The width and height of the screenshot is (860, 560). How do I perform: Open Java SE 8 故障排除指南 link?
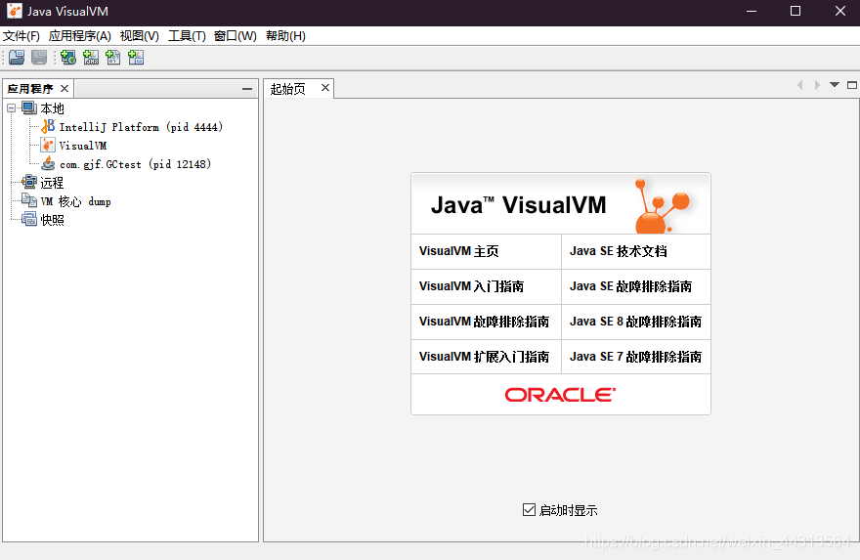(636, 322)
